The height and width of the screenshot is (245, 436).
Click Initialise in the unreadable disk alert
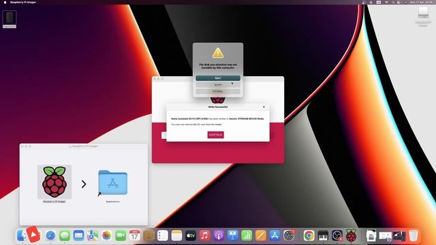tap(218, 91)
